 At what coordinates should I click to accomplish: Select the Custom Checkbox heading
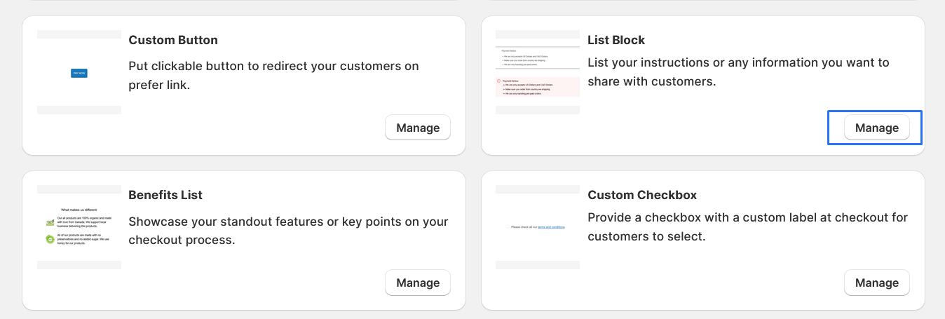pyautogui.click(x=642, y=195)
